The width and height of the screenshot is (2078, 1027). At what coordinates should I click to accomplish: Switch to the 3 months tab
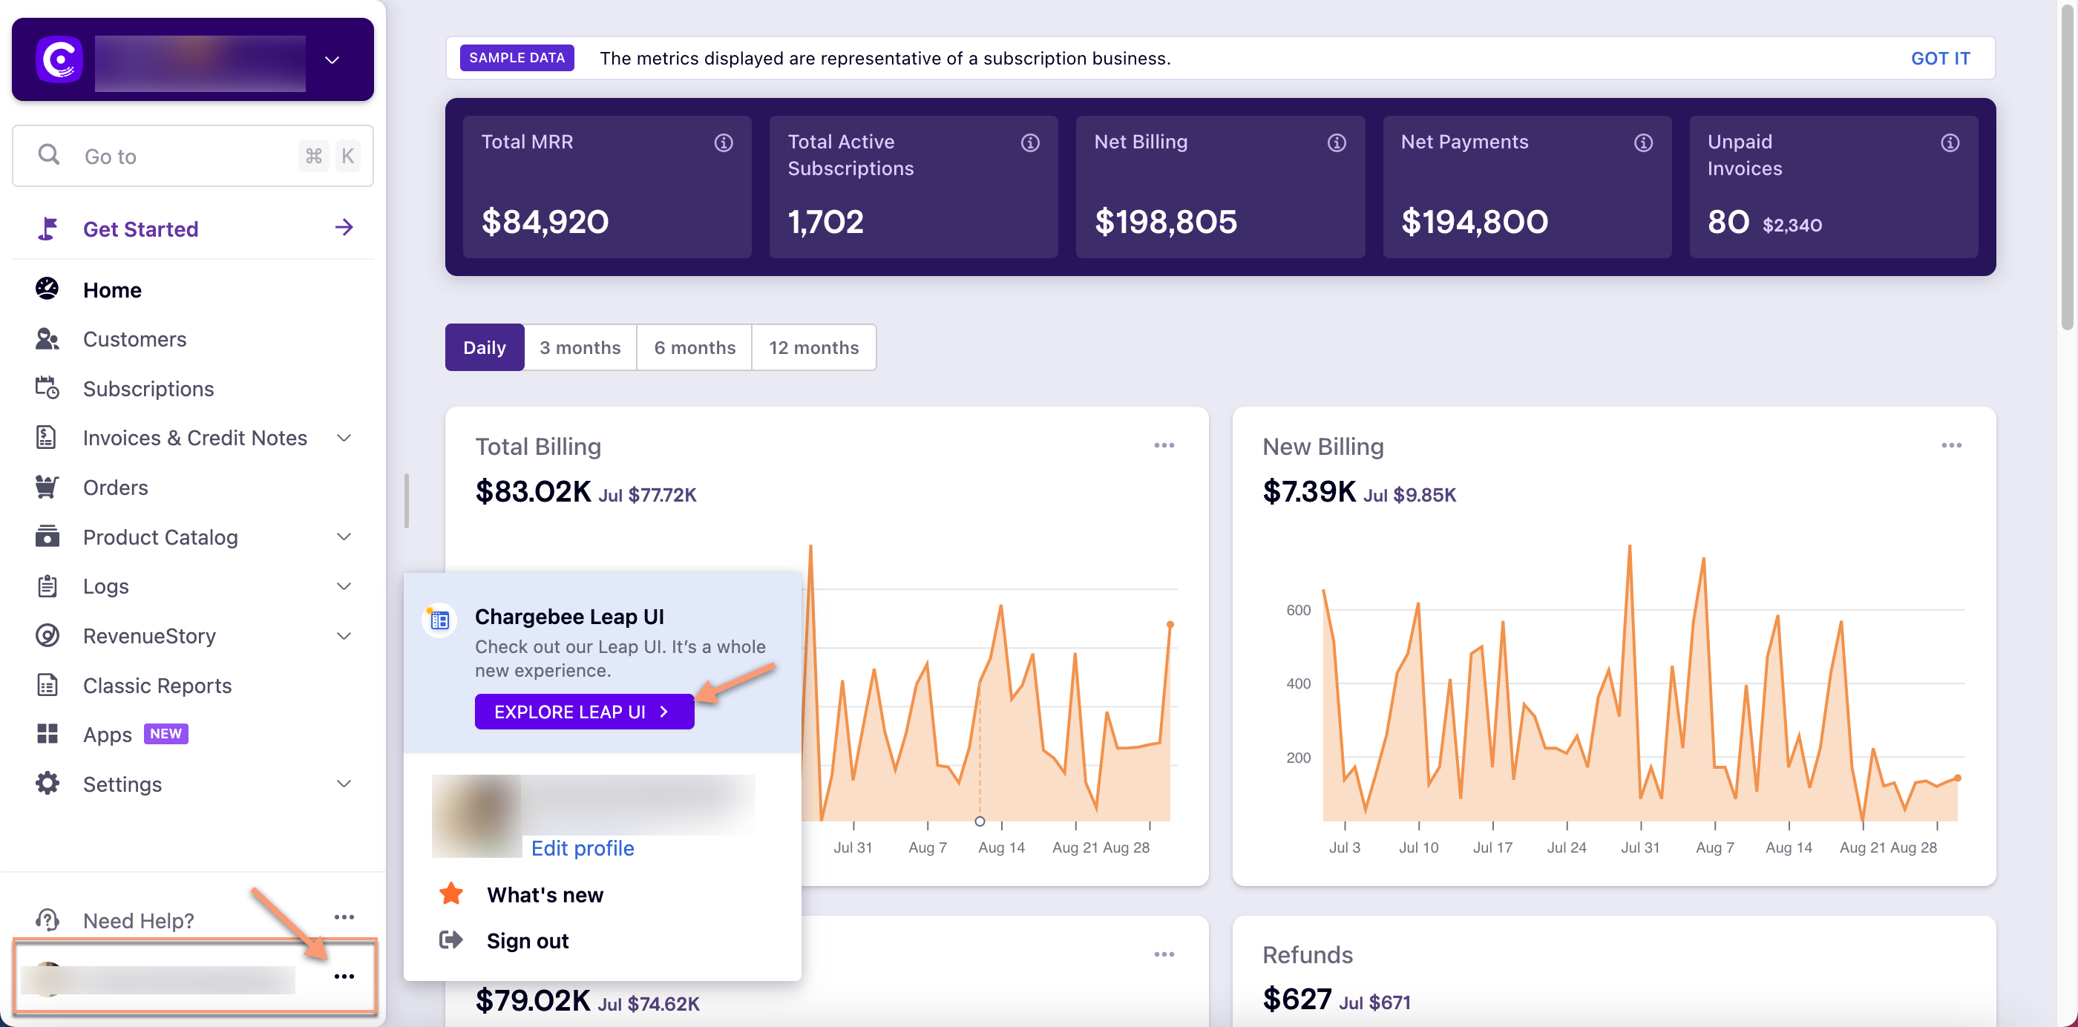(580, 348)
